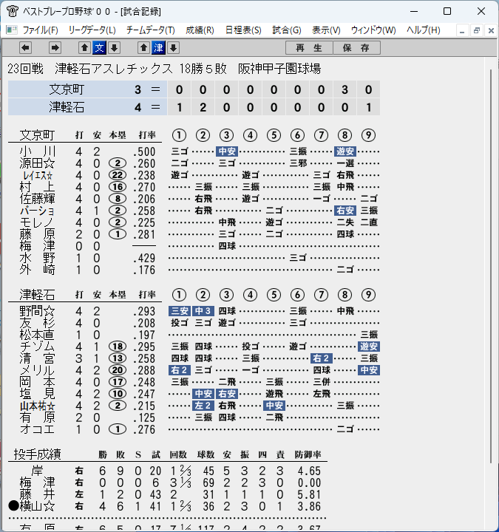Click 文京町 team name in scoreboard
The image size is (499, 532).
67,89
